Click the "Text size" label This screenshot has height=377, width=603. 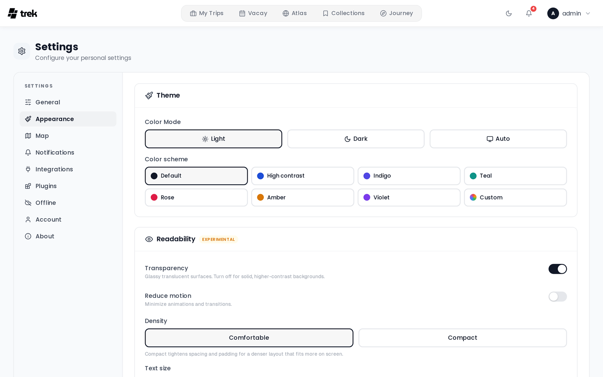(158, 368)
